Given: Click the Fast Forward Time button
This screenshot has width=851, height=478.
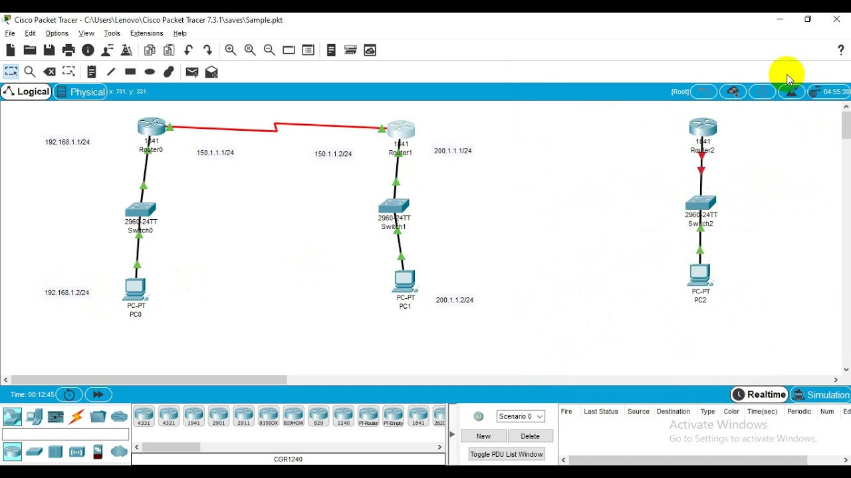Looking at the screenshot, I should tap(98, 394).
